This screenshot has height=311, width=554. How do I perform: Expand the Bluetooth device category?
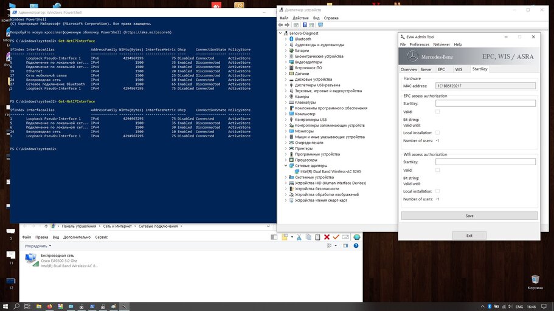tap(287, 39)
